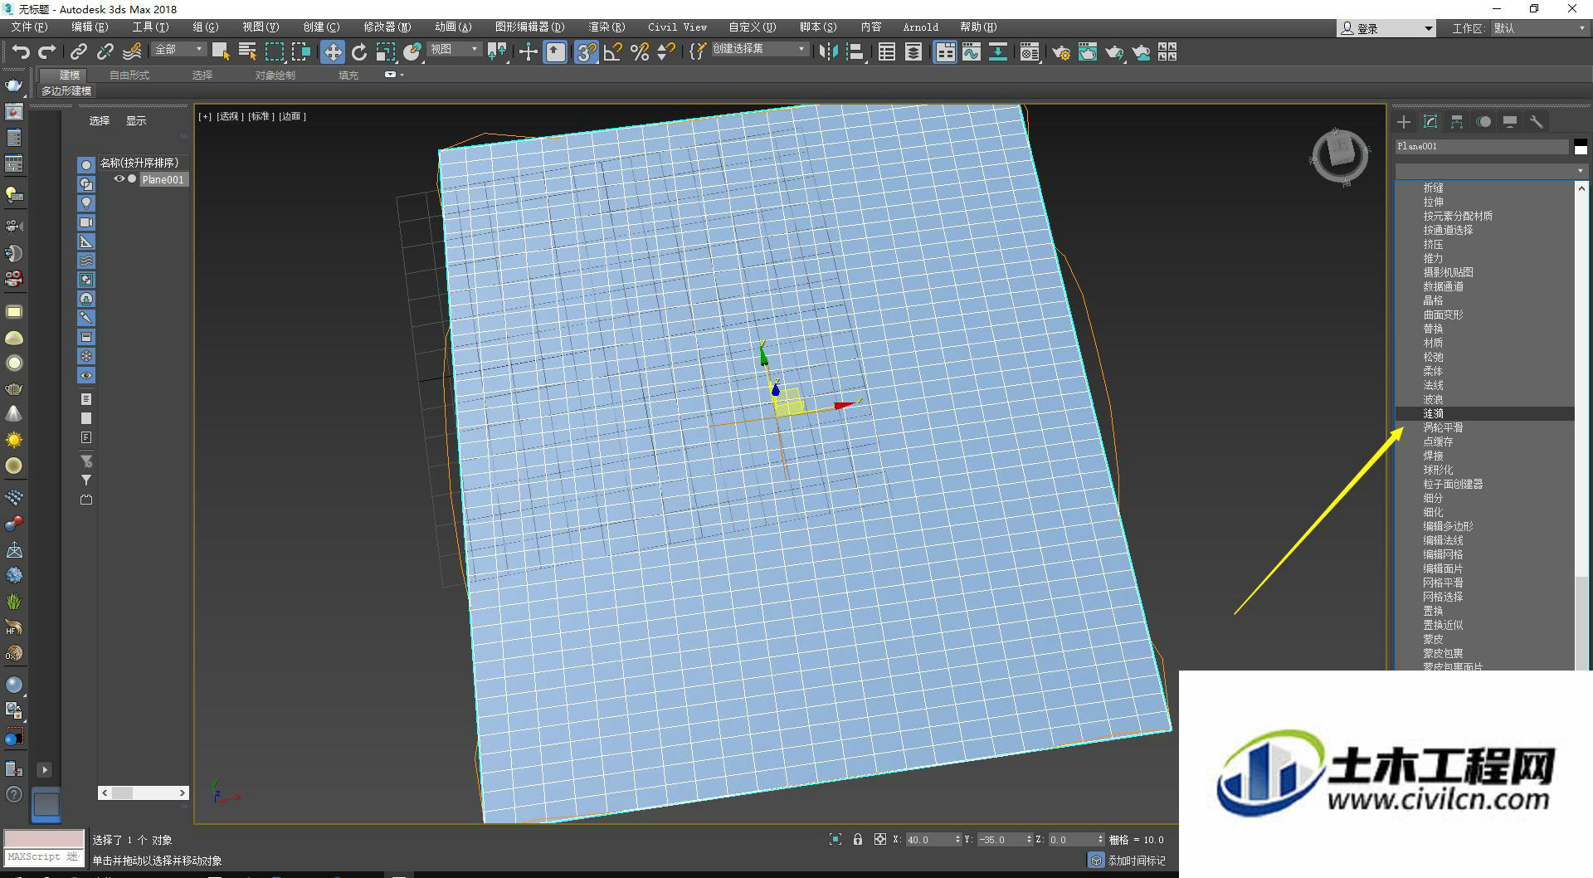Click the Undo arrow icon

point(20,52)
